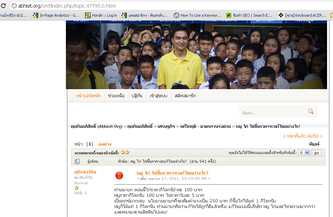This screenshot has height=217, width=333.
Task: Click the browser reload icon
Action: pyautogui.click(x=3, y=6)
